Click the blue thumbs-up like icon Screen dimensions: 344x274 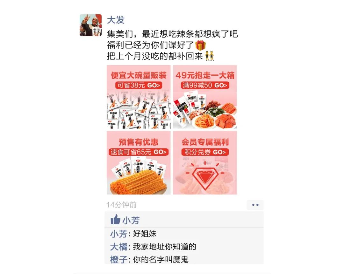[x=115, y=219]
